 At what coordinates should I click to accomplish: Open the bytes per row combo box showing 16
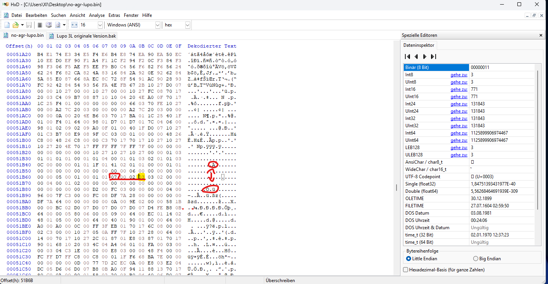(x=91, y=25)
